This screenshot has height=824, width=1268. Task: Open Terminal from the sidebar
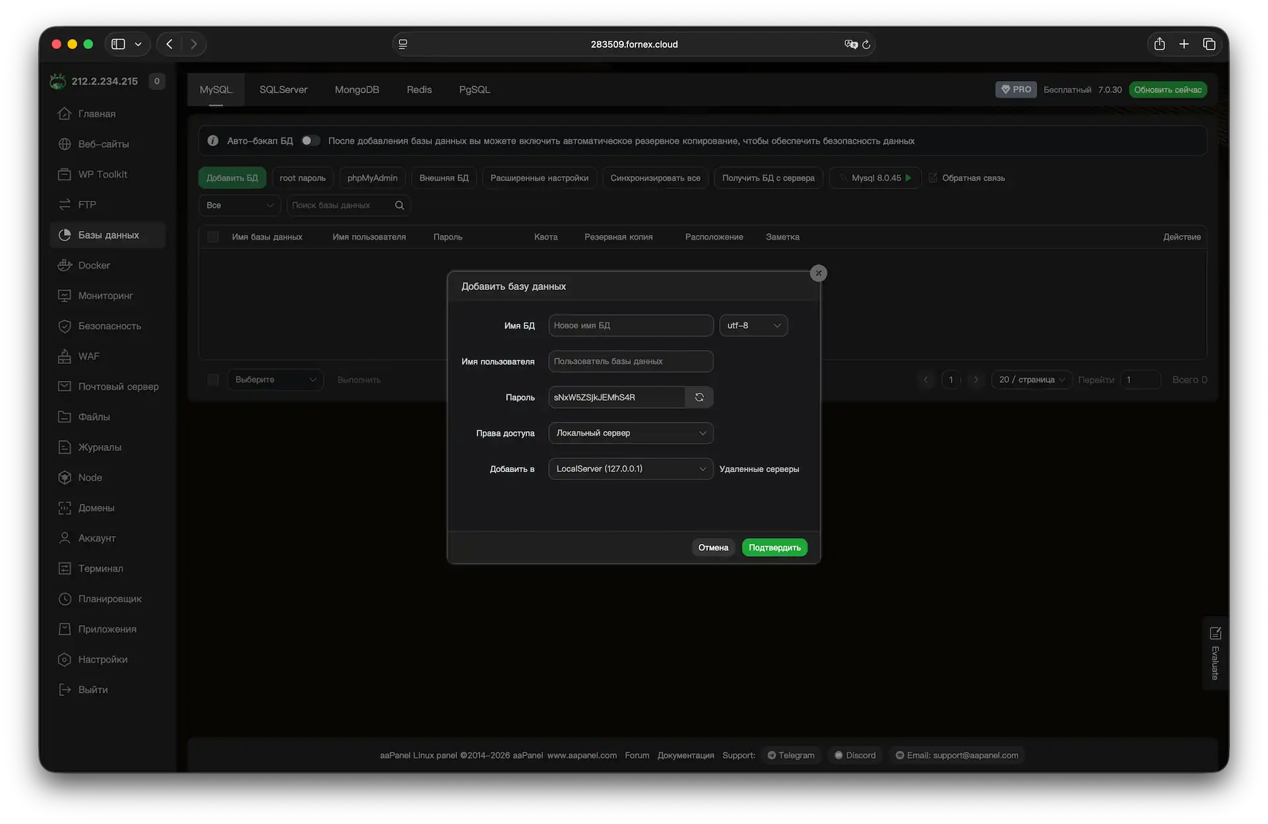100,568
